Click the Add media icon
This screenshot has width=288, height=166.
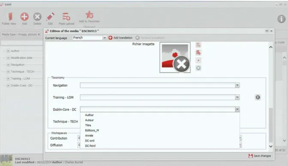click(x=24, y=17)
